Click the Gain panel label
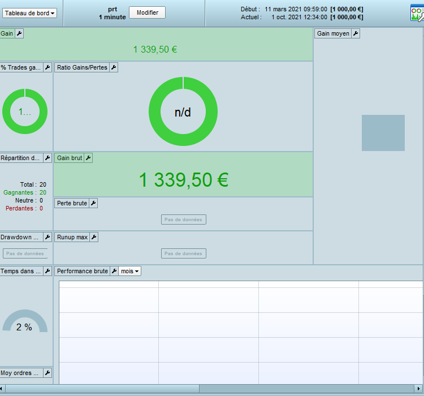Screen dimensions: 424x396 7,33
